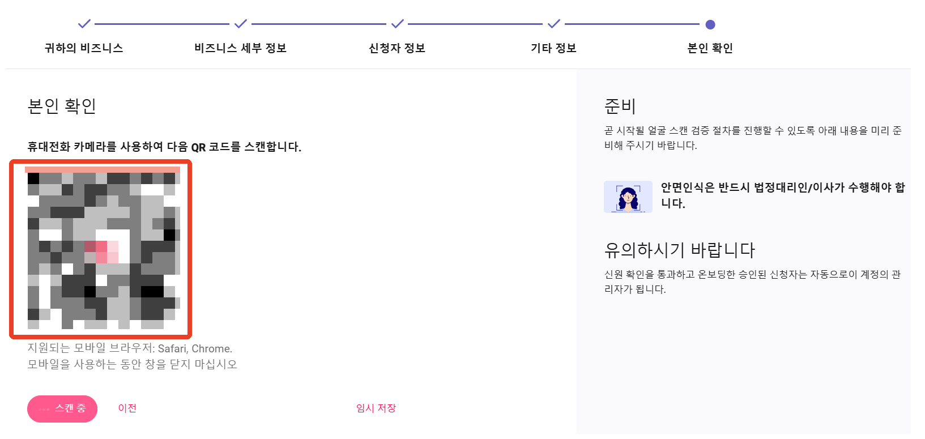Click the progress line between first two steps
The image size is (925, 439).
click(x=162, y=24)
